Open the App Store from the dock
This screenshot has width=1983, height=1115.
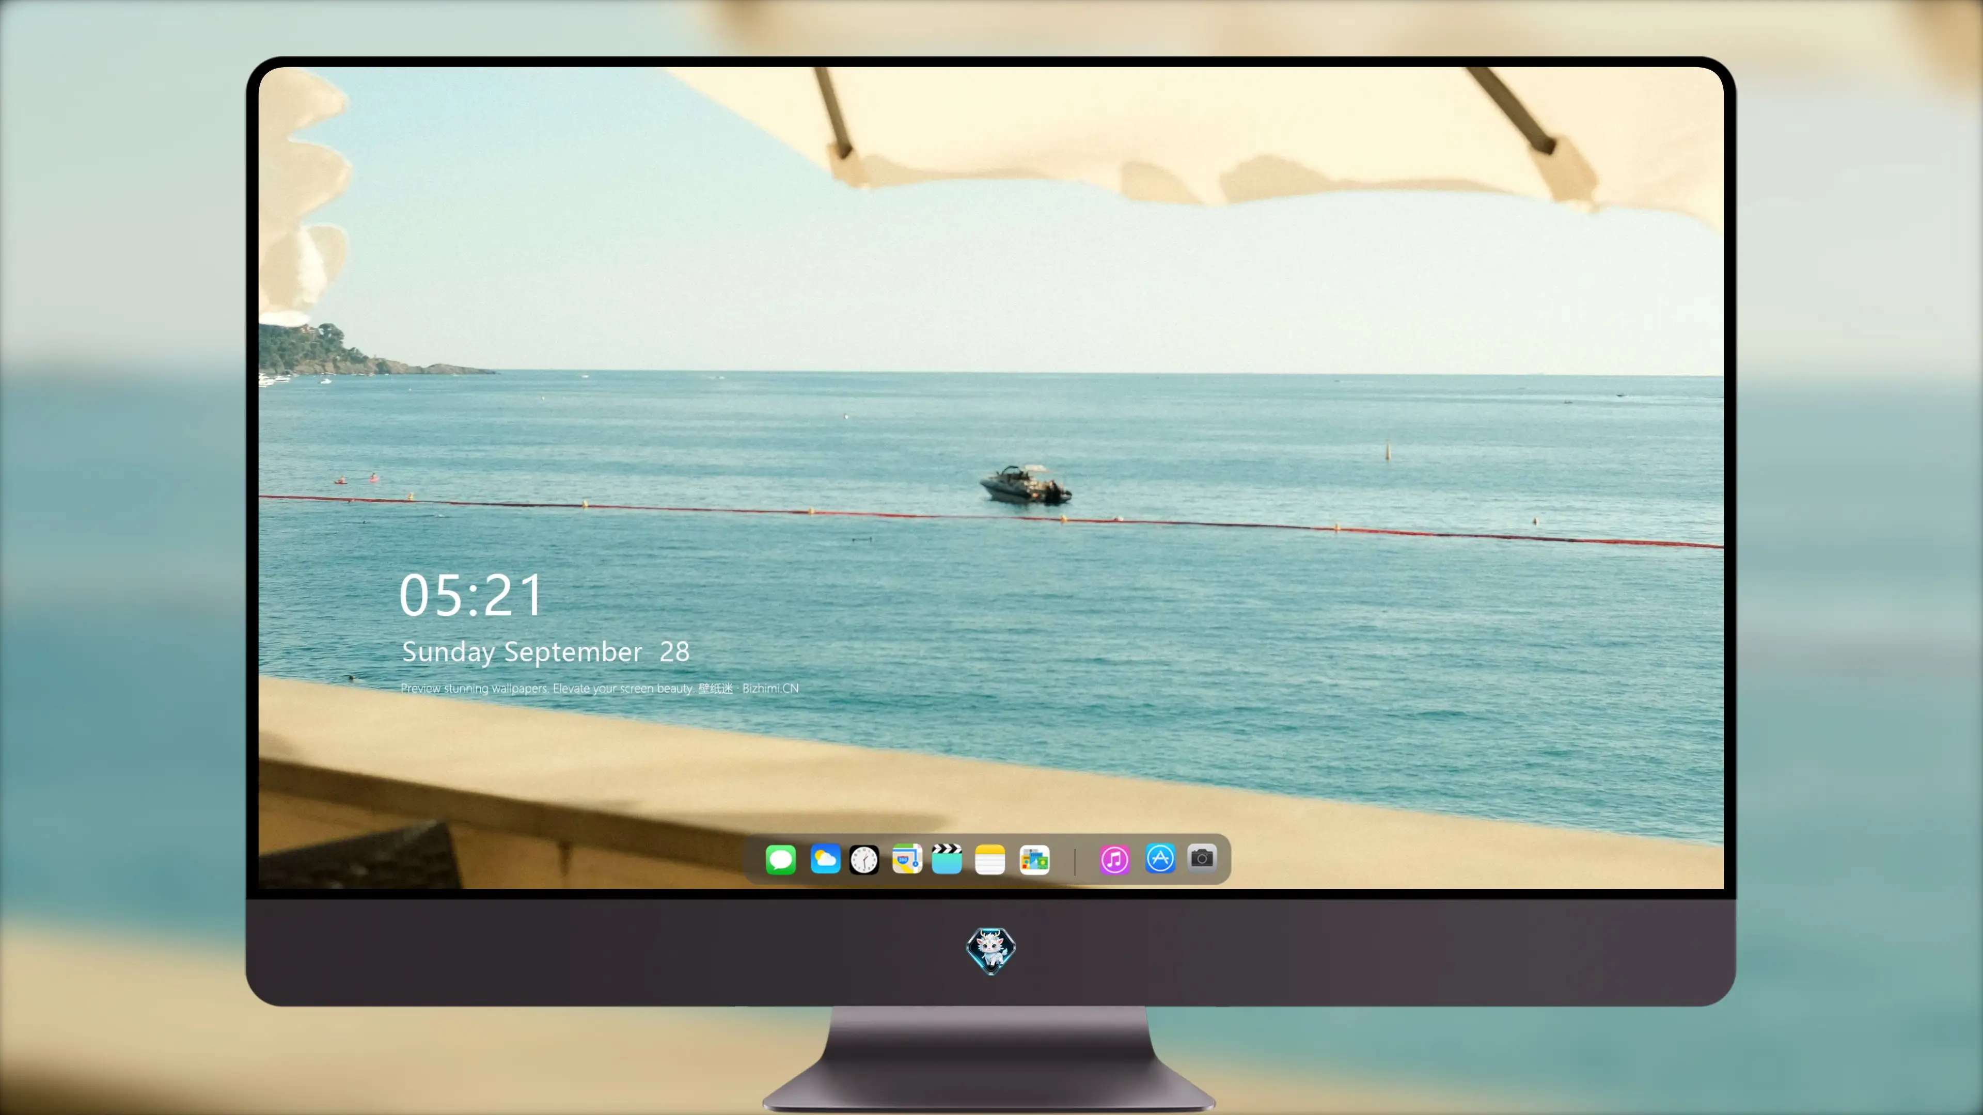coord(1160,859)
